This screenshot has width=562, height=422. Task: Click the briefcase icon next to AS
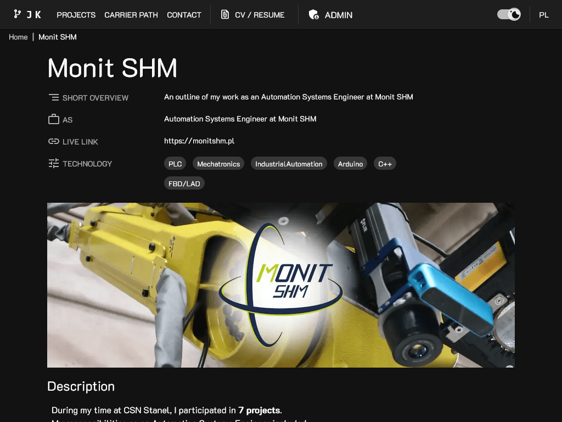[x=54, y=119]
